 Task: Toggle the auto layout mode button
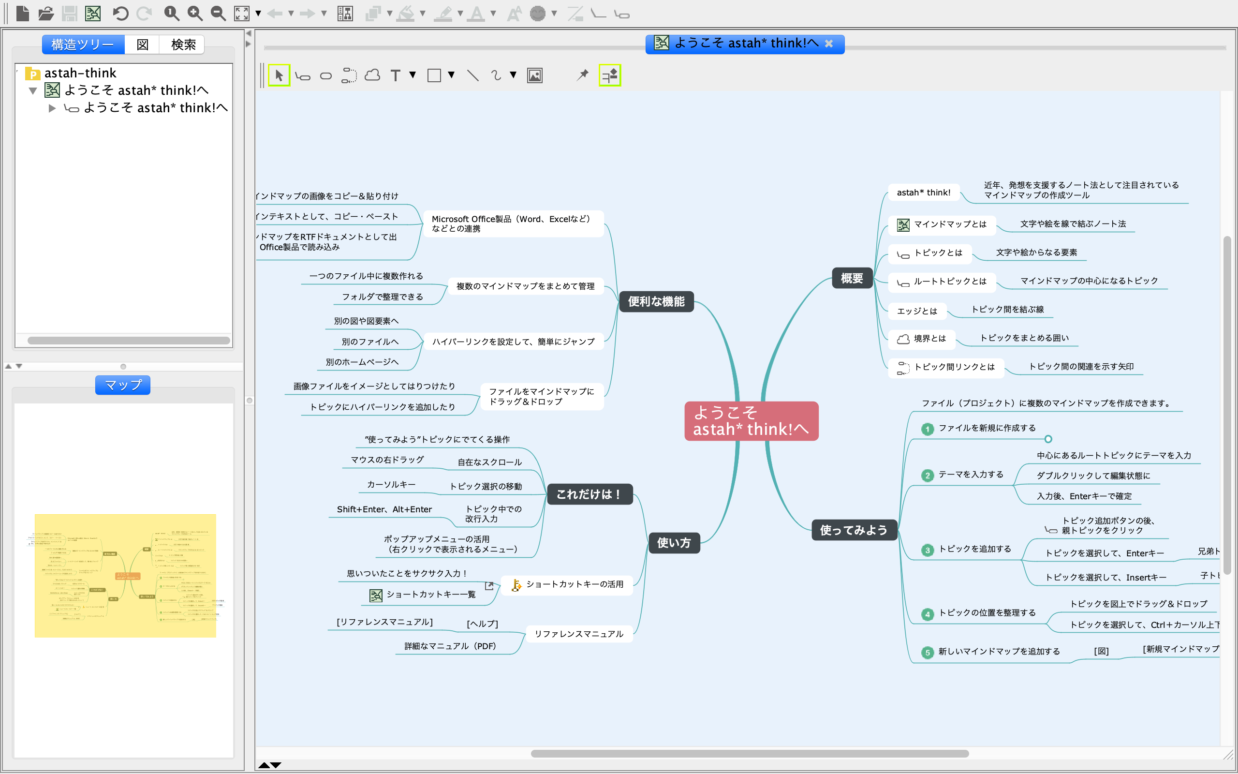[610, 75]
